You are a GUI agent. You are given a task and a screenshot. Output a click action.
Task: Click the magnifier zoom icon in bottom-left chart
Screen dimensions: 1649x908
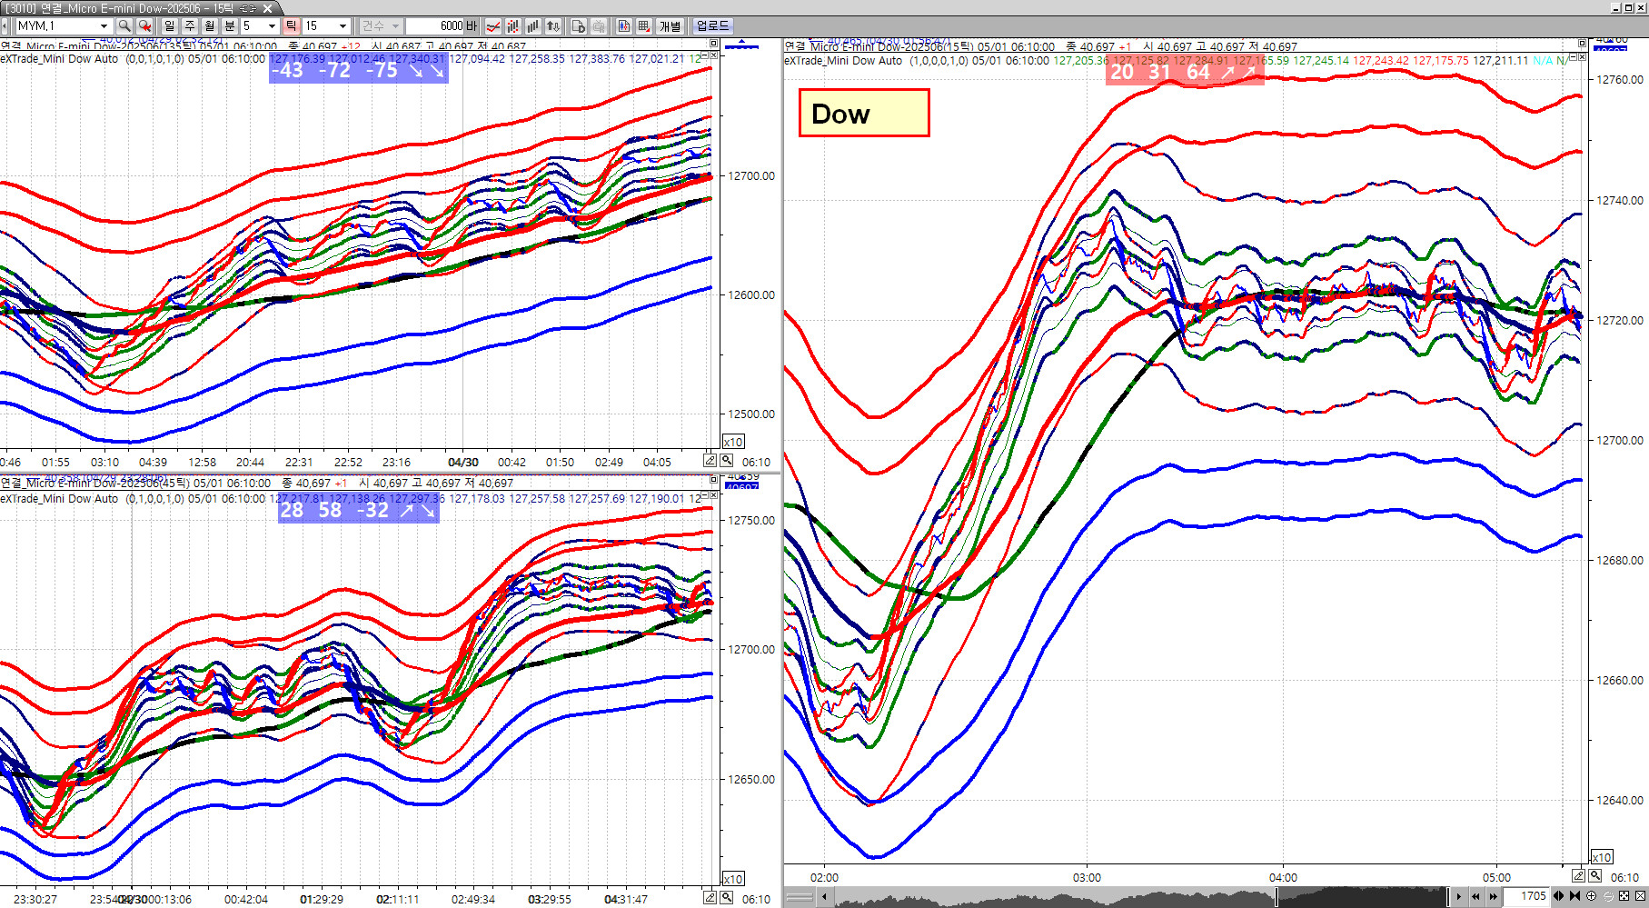pos(727,898)
